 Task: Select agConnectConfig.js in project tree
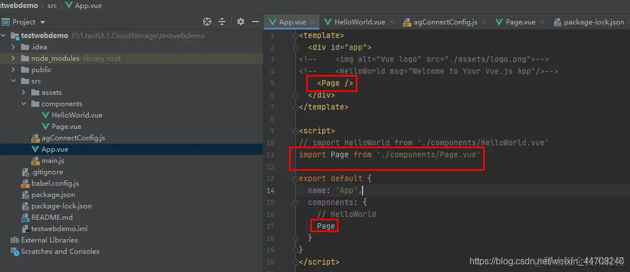pos(73,137)
